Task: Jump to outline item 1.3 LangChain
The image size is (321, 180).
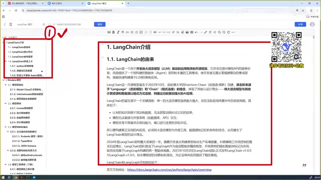Action: point(20,56)
